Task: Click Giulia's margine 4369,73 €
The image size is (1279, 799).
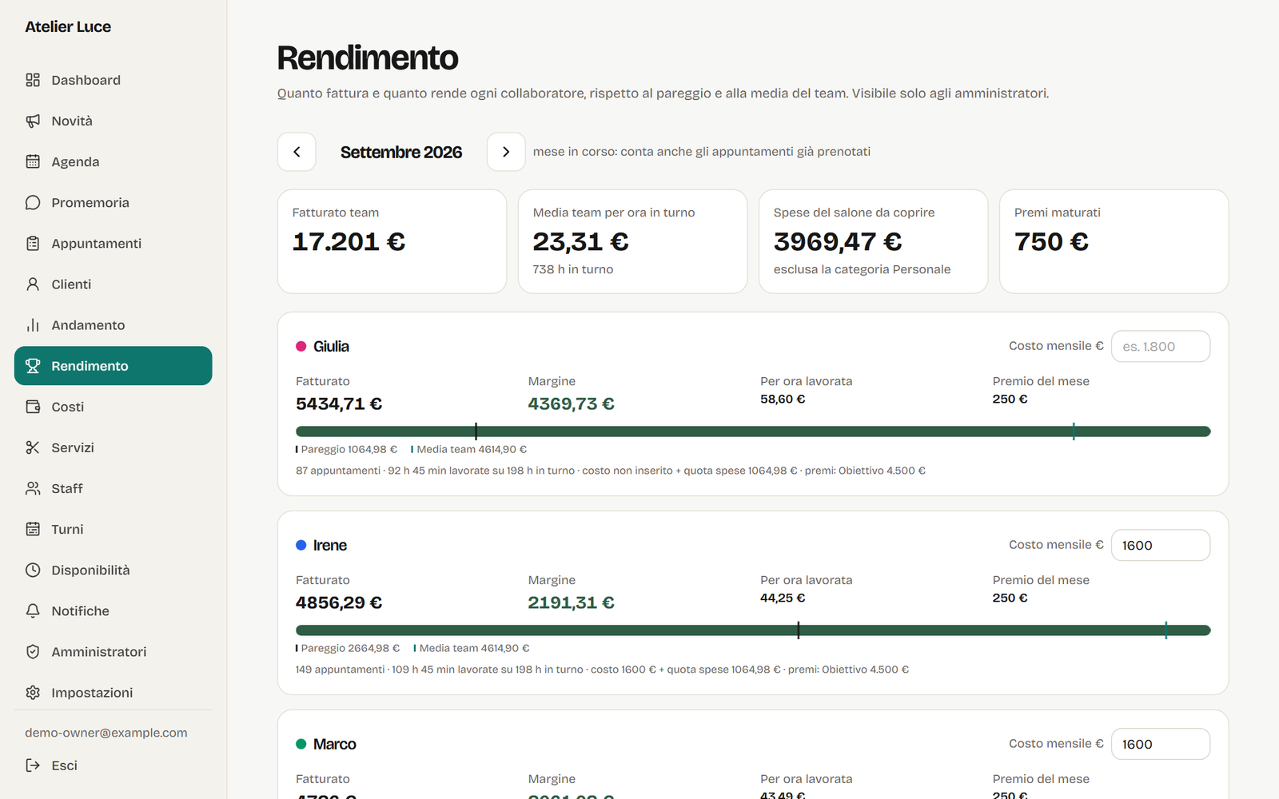Action: 571,403
